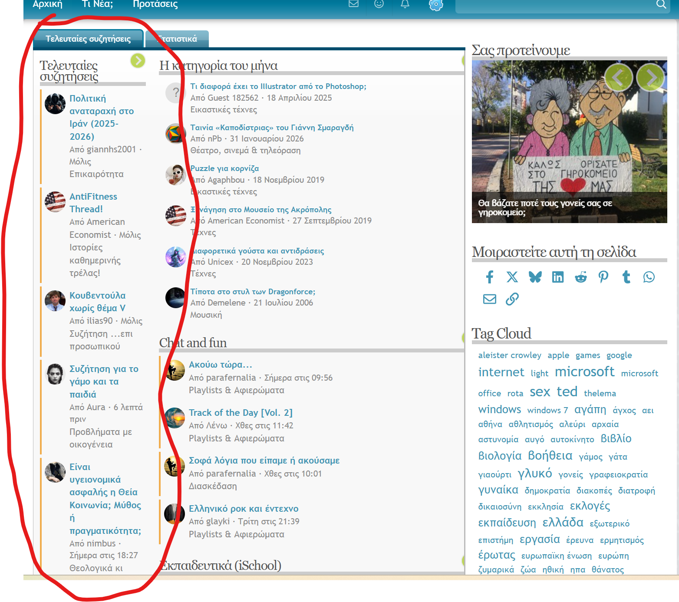This screenshot has width=679, height=602.
Task: Open the AntiFitness Thread! discussion
Action: [93, 203]
